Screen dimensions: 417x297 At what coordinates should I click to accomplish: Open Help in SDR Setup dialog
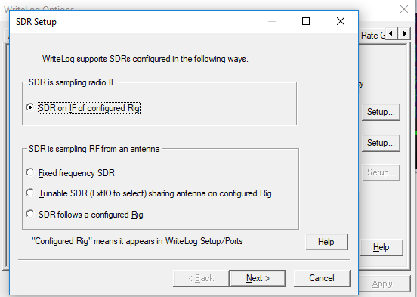(326, 242)
